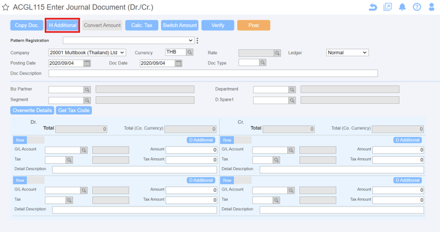
Task: Click Tax Amount field in second Cr. row
Action: 398,200
